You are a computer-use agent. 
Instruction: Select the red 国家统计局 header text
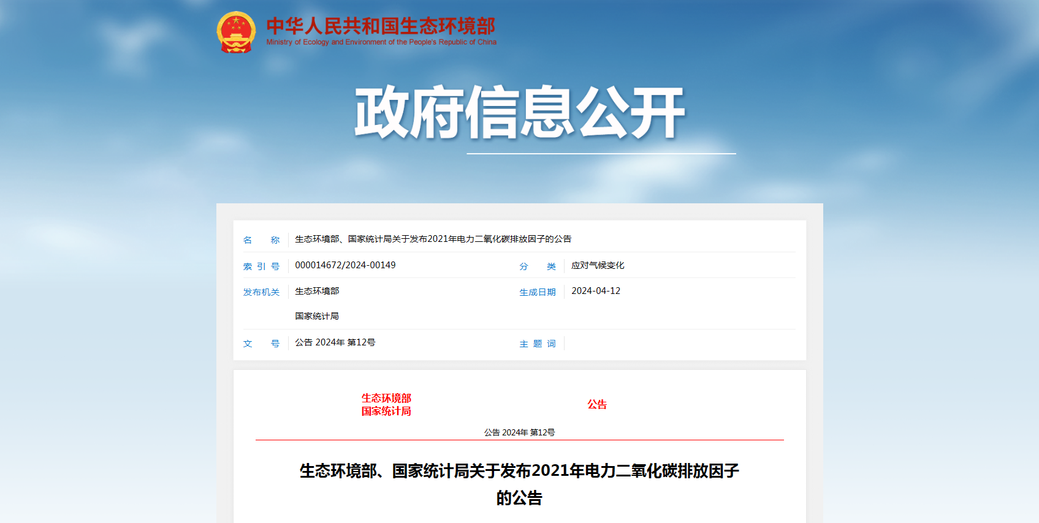tap(386, 411)
